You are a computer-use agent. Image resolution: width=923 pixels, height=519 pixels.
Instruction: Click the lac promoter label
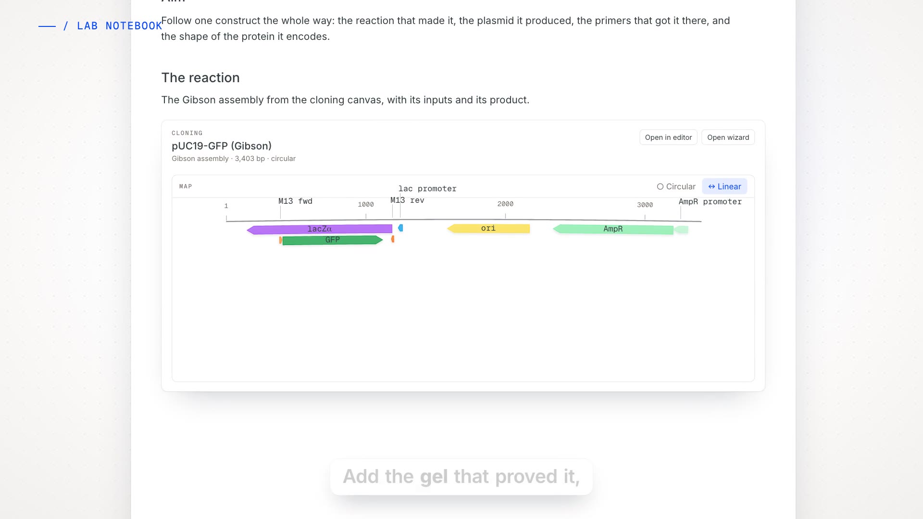pos(427,189)
